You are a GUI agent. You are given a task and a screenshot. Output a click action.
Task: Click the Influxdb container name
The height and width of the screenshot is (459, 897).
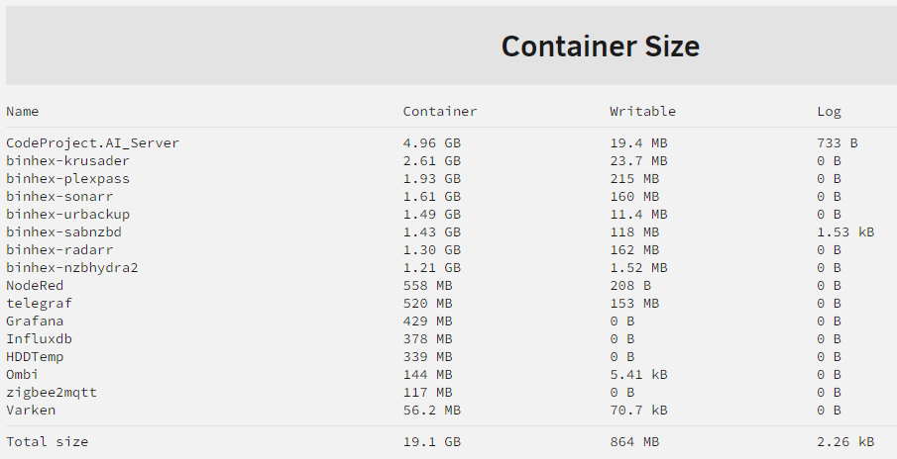[x=39, y=338]
